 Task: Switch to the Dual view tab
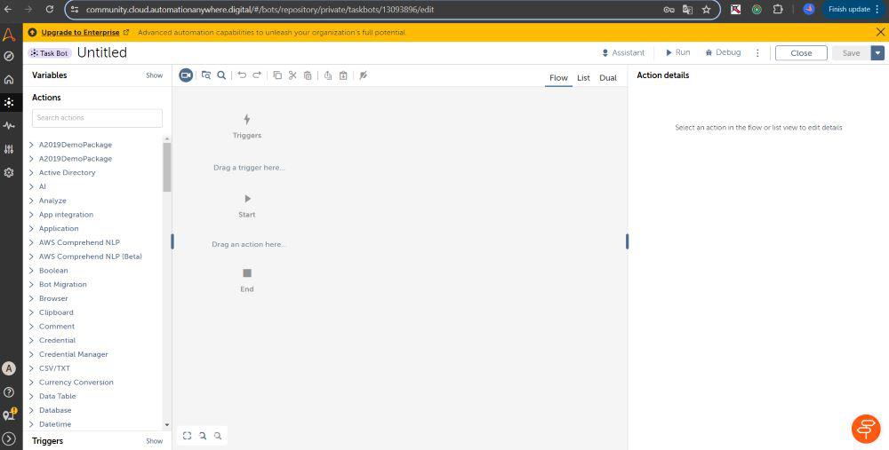coord(608,78)
